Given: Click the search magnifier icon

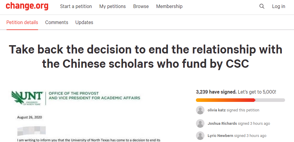Looking at the screenshot, I should [x=262, y=6].
